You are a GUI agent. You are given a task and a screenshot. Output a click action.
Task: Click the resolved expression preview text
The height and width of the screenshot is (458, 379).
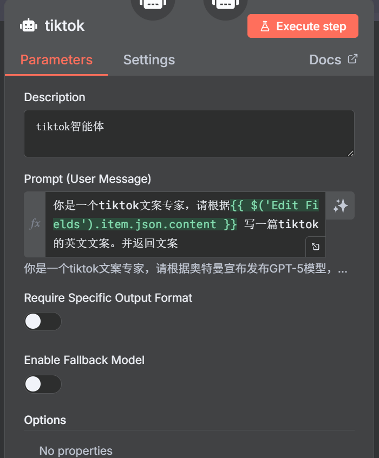[x=186, y=268]
